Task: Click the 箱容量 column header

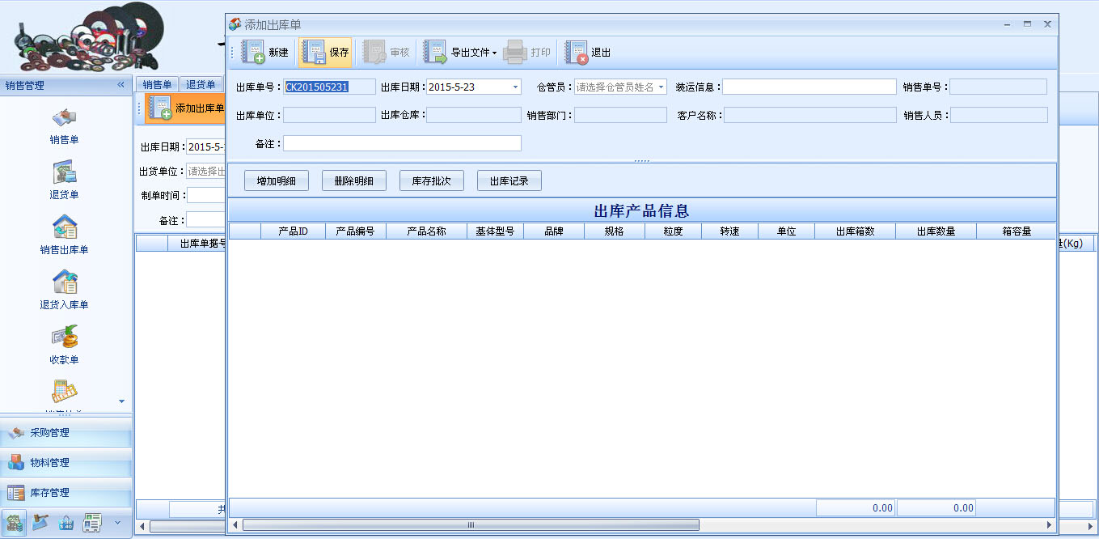Action: (x=1017, y=231)
